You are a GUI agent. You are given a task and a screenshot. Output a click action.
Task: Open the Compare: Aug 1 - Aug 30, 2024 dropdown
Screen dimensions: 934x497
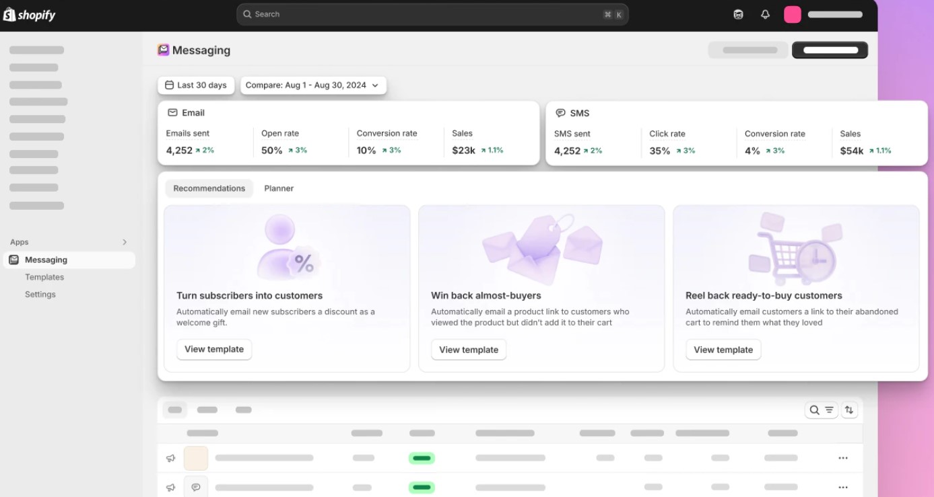(314, 85)
